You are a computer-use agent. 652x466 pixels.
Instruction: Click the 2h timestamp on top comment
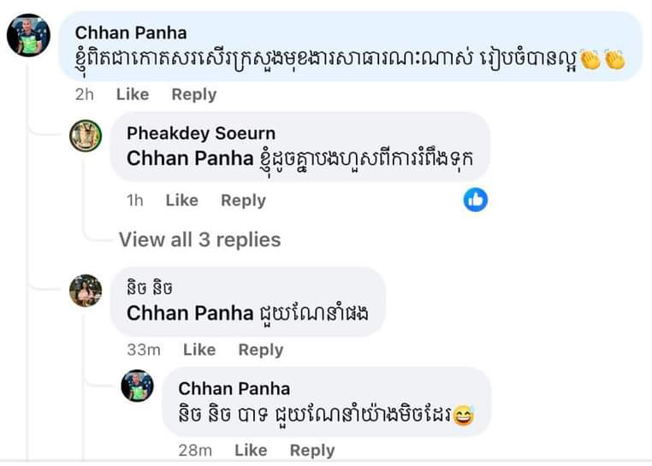(x=84, y=94)
